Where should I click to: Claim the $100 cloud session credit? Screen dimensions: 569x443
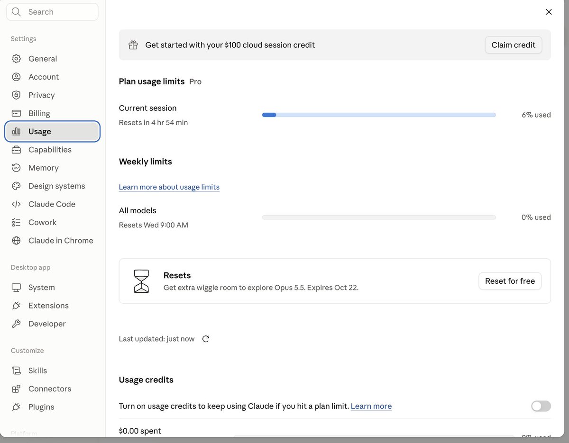(x=513, y=45)
